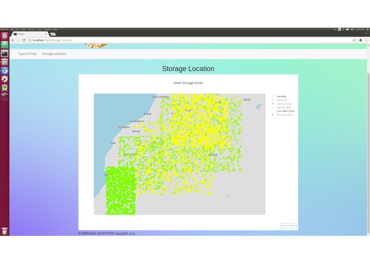
Task: Go to Storage Location page
Action: tap(54, 54)
